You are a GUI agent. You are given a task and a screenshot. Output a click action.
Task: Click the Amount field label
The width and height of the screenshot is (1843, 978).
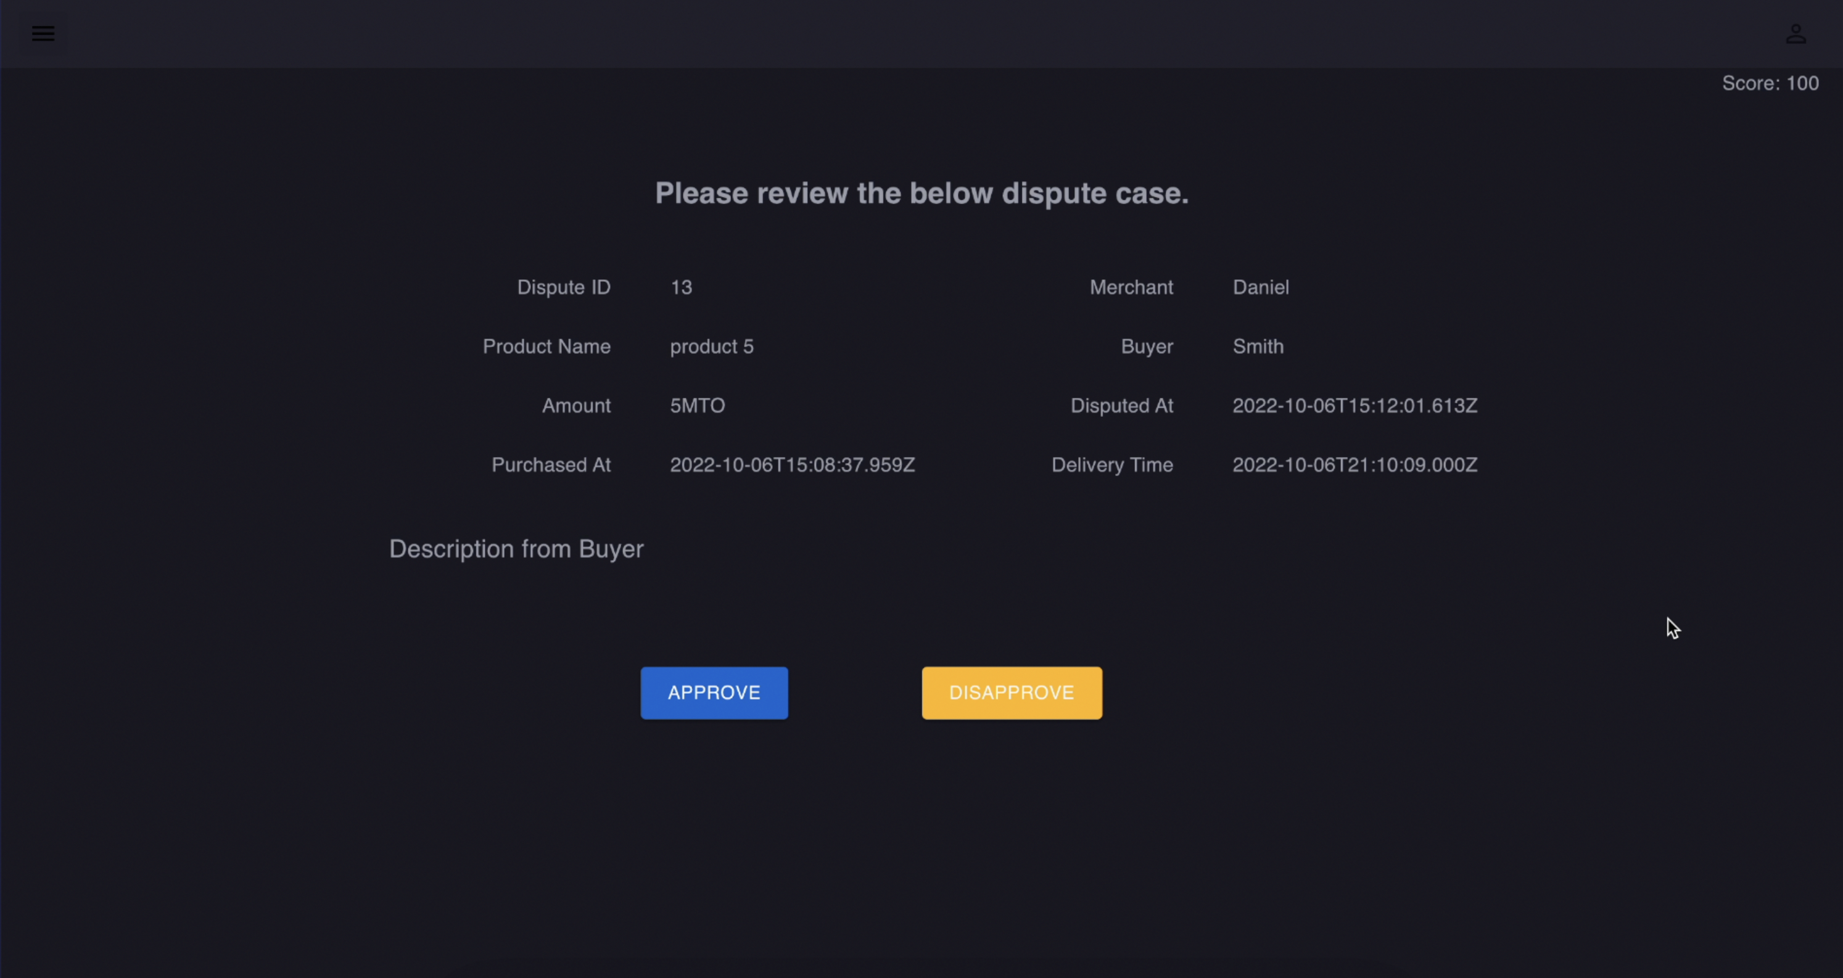(575, 406)
